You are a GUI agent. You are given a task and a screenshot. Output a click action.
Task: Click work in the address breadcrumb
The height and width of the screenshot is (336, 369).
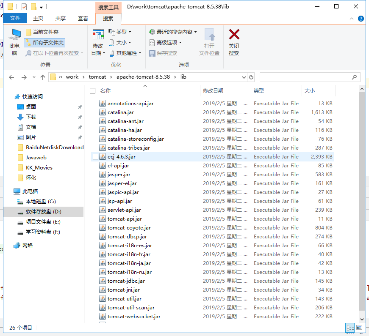pos(72,77)
